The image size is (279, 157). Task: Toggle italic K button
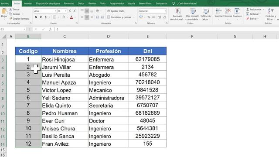click(x=41, y=17)
